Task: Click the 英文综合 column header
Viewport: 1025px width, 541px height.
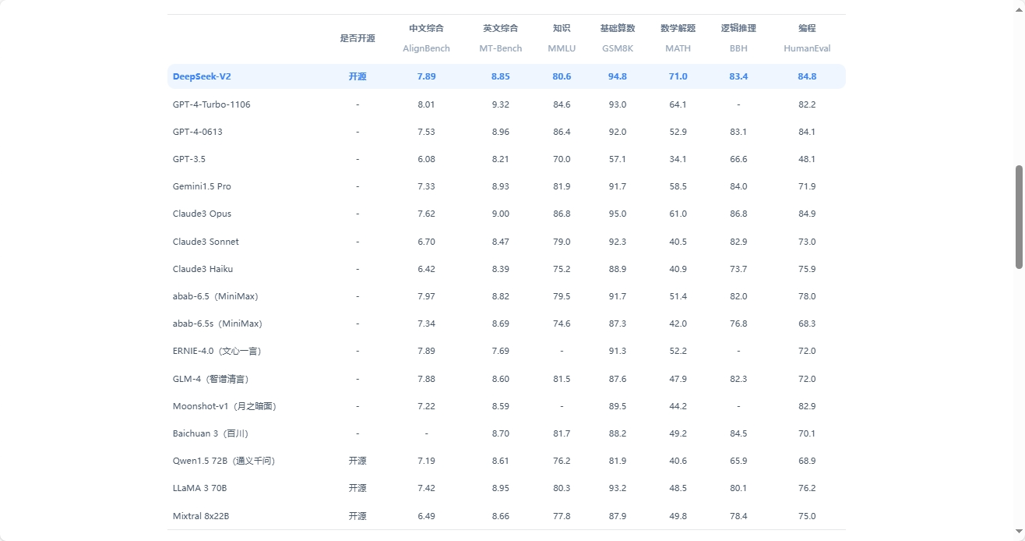Action: click(x=500, y=28)
